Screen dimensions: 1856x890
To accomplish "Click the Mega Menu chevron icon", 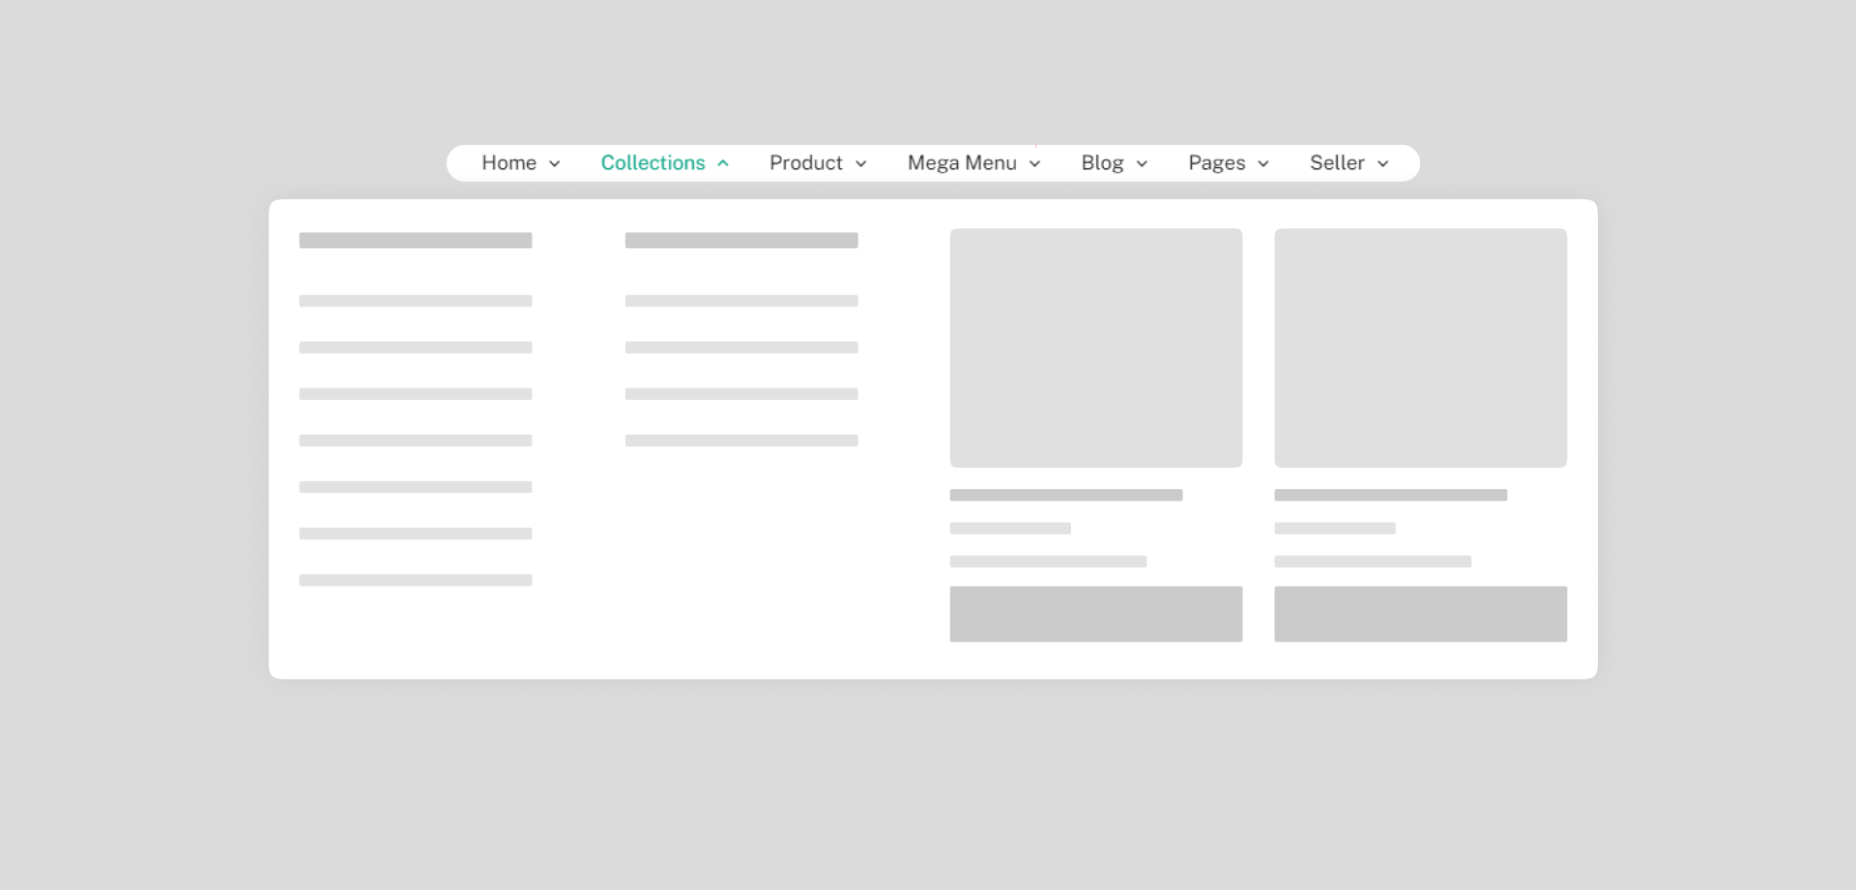I will (x=1034, y=164).
